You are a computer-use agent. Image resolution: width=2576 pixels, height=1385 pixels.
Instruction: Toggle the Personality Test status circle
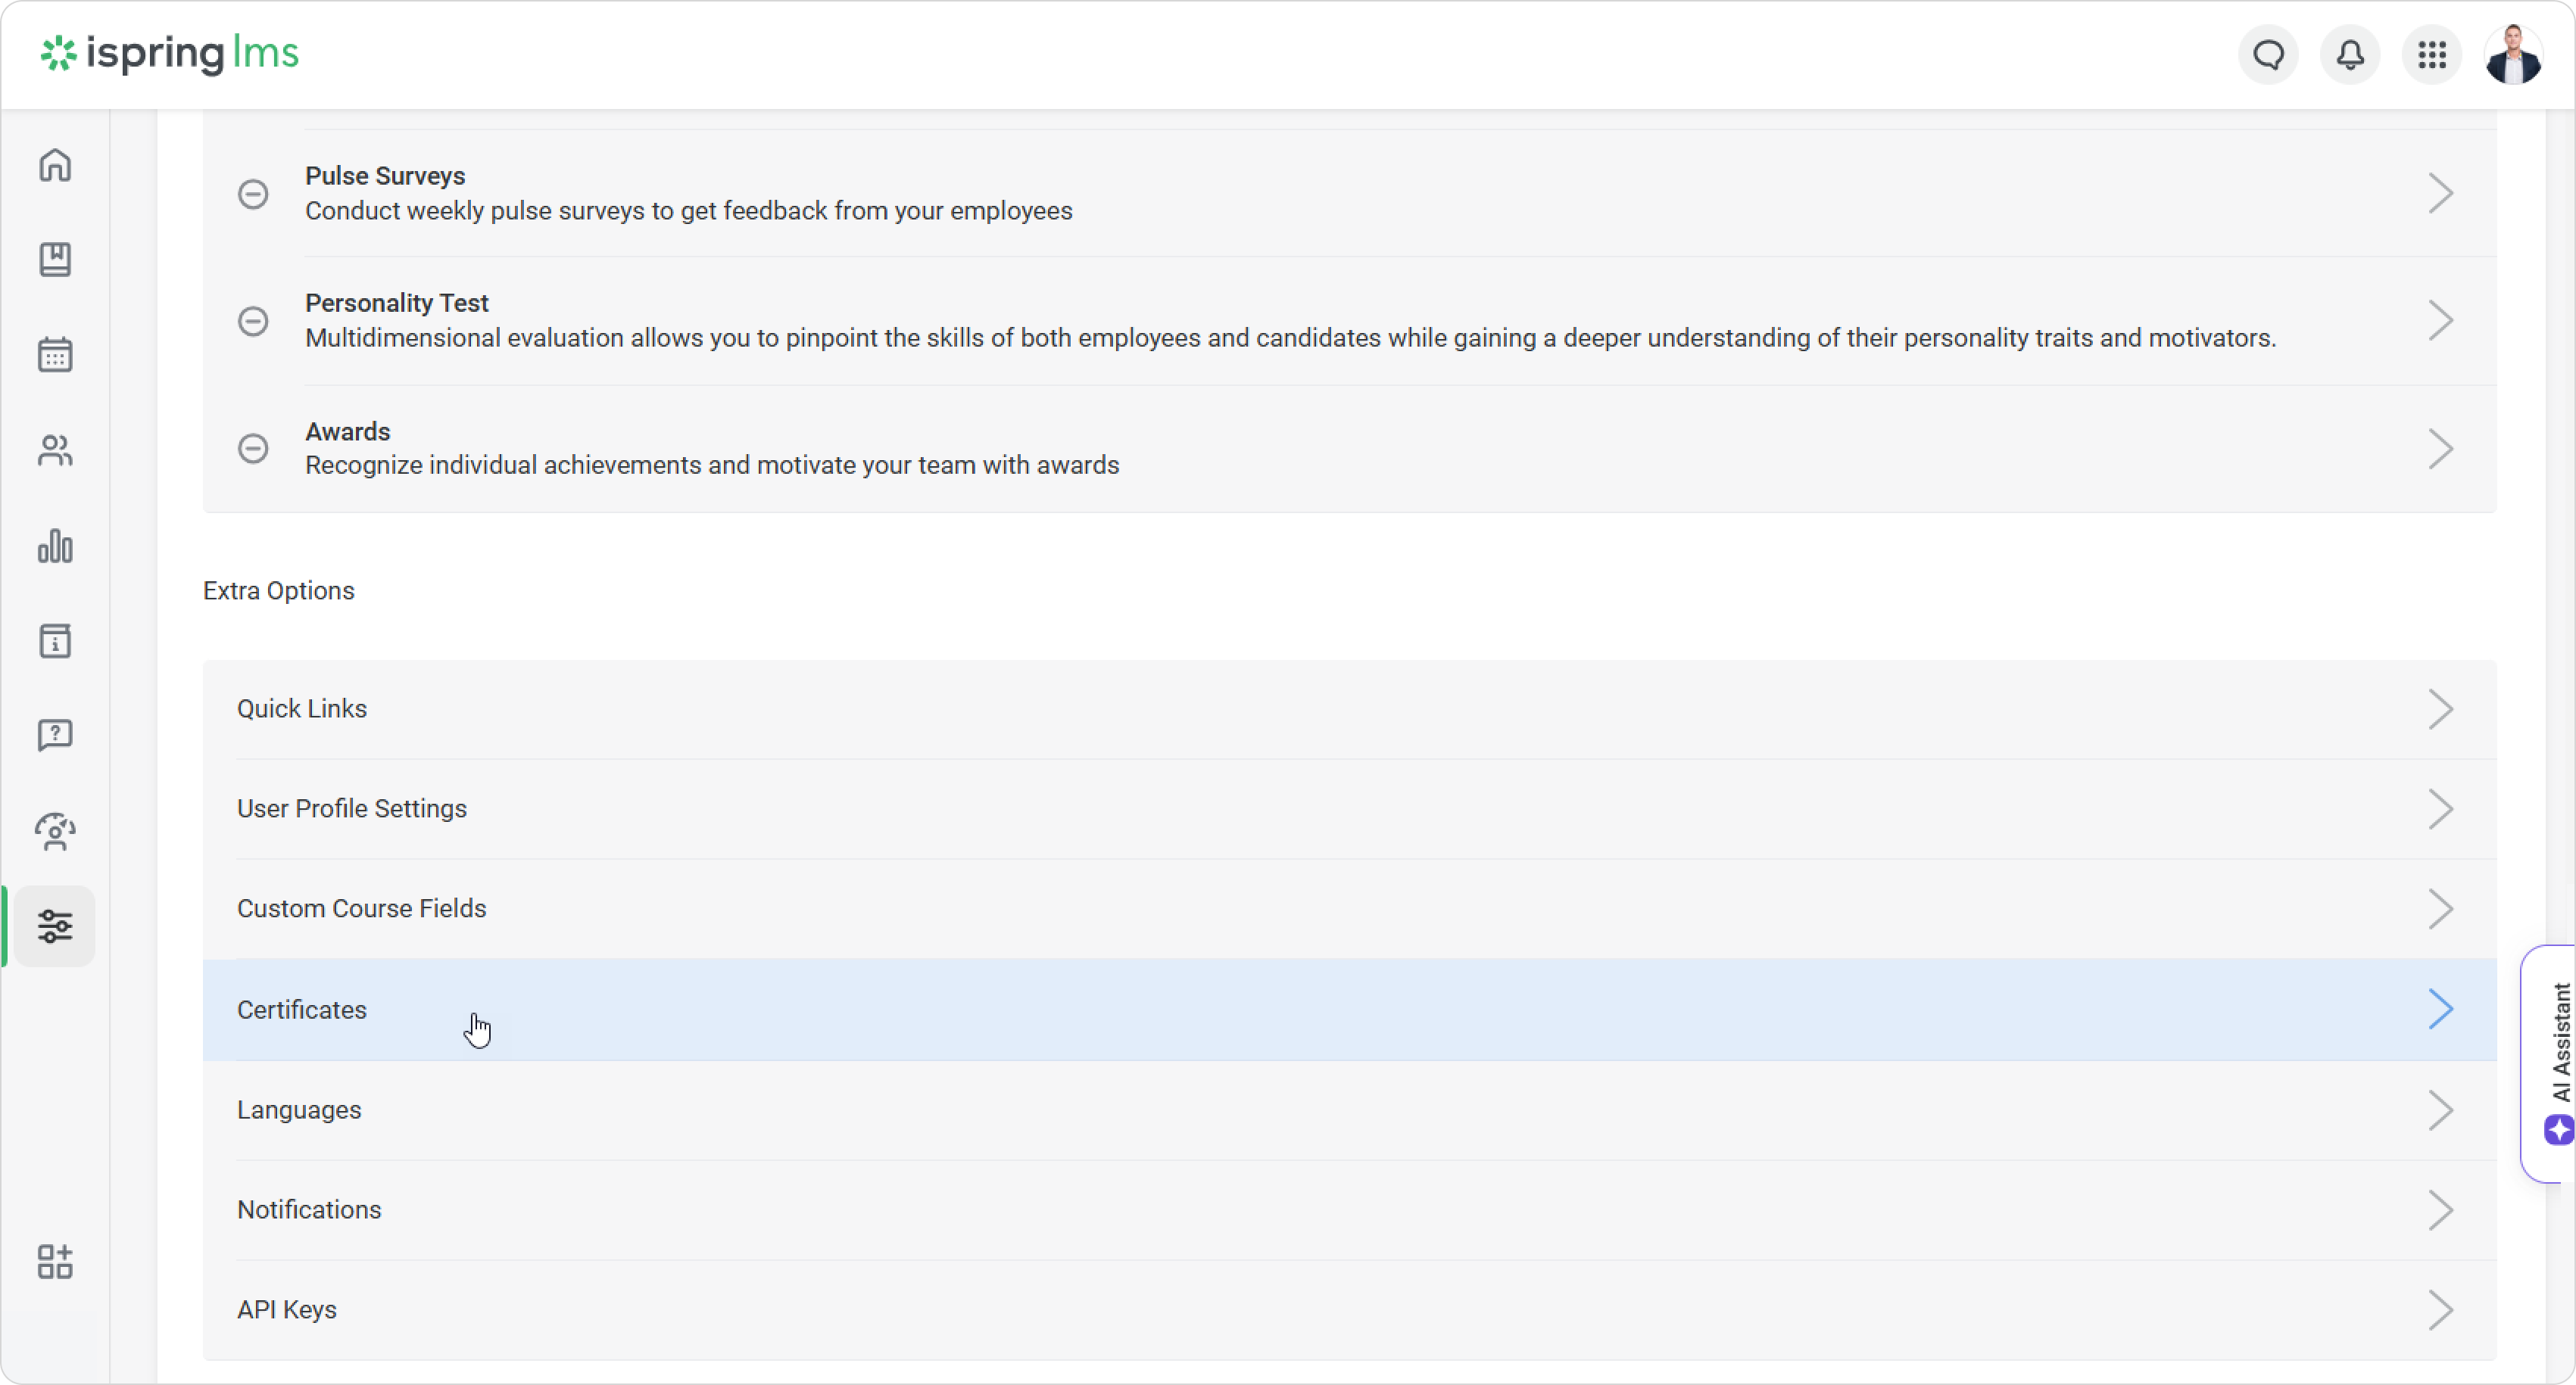pyautogui.click(x=253, y=321)
